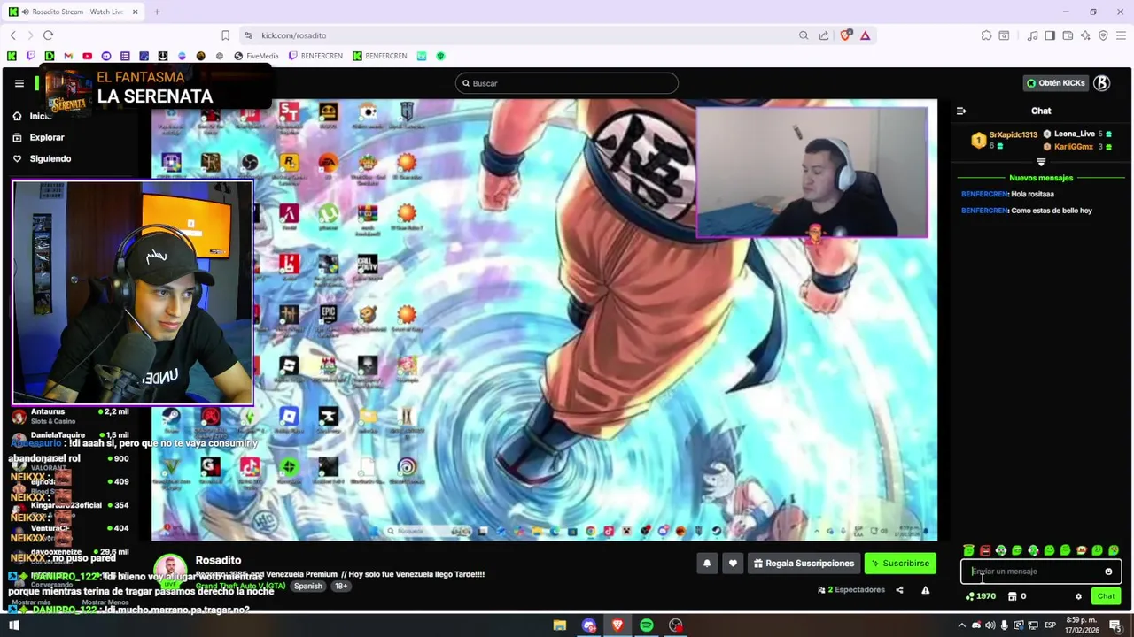The width and height of the screenshot is (1134, 637).
Task: Click the green Suscribirse button
Action: (x=900, y=563)
